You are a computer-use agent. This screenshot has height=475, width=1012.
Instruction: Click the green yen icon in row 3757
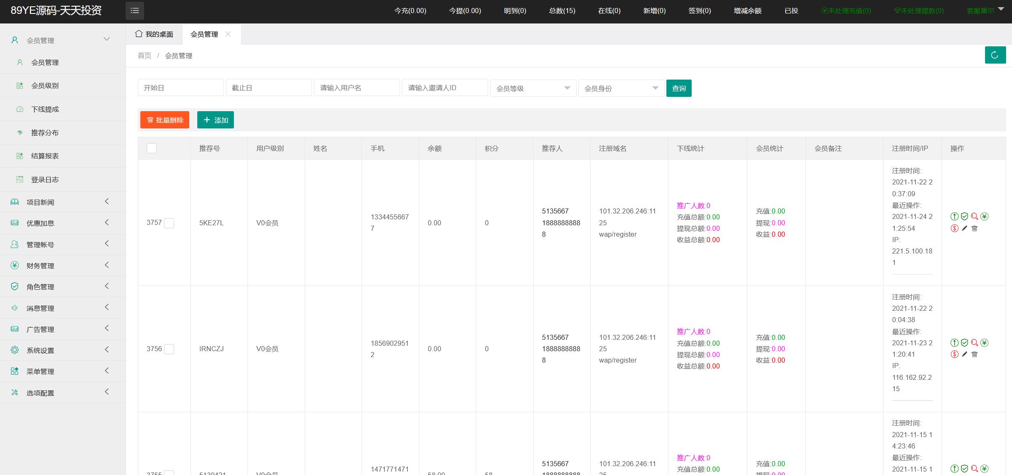tap(984, 216)
